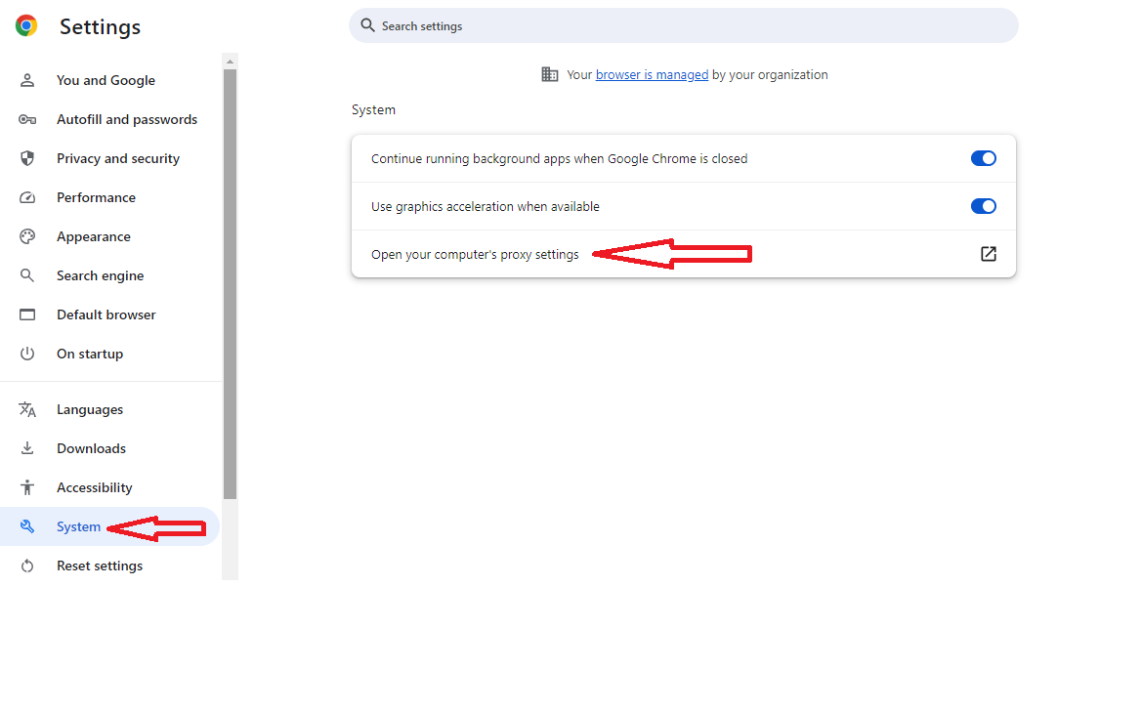This screenshot has height=712, width=1142.
Task: Click the Performance gauge icon
Action: tap(27, 197)
